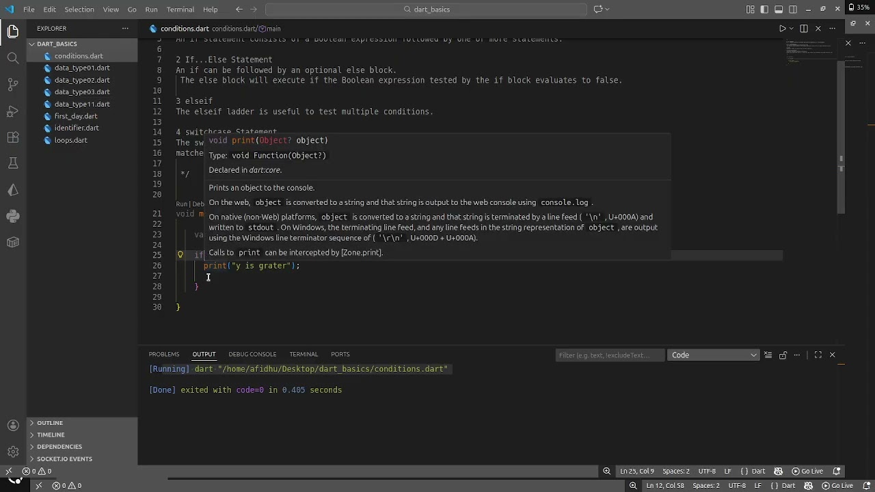Viewport: 875px width, 492px height.
Task: Open the Help menu
Action: (x=211, y=10)
